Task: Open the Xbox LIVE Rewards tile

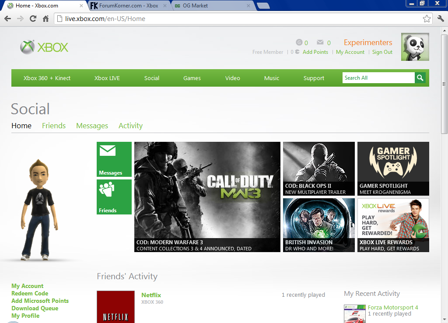Action: [x=393, y=225]
